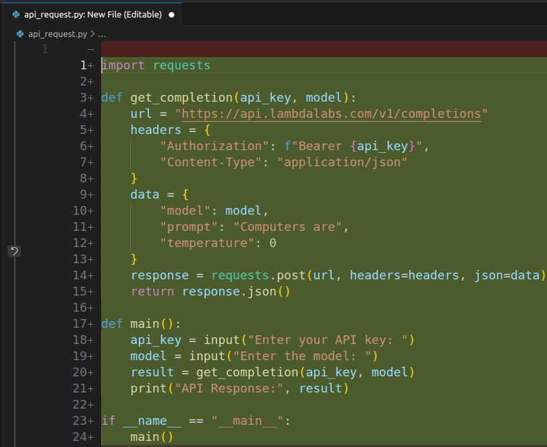The width and height of the screenshot is (547, 447).
Task: Click the unsaved dot on api_request.py tab
Action: pyautogui.click(x=171, y=14)
